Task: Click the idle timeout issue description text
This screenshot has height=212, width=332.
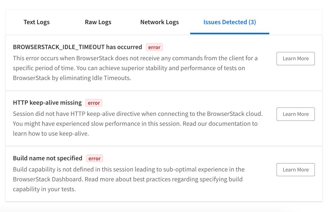Action: [135, 68]
